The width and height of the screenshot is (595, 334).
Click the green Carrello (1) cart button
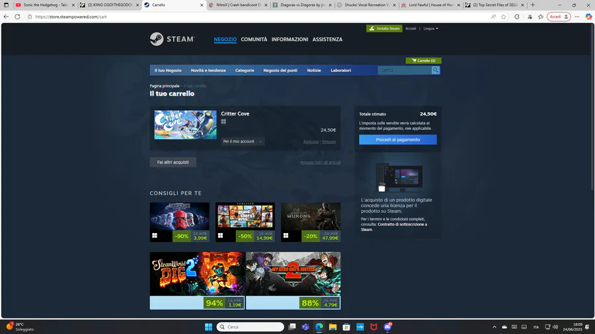[x=423, y=61]
